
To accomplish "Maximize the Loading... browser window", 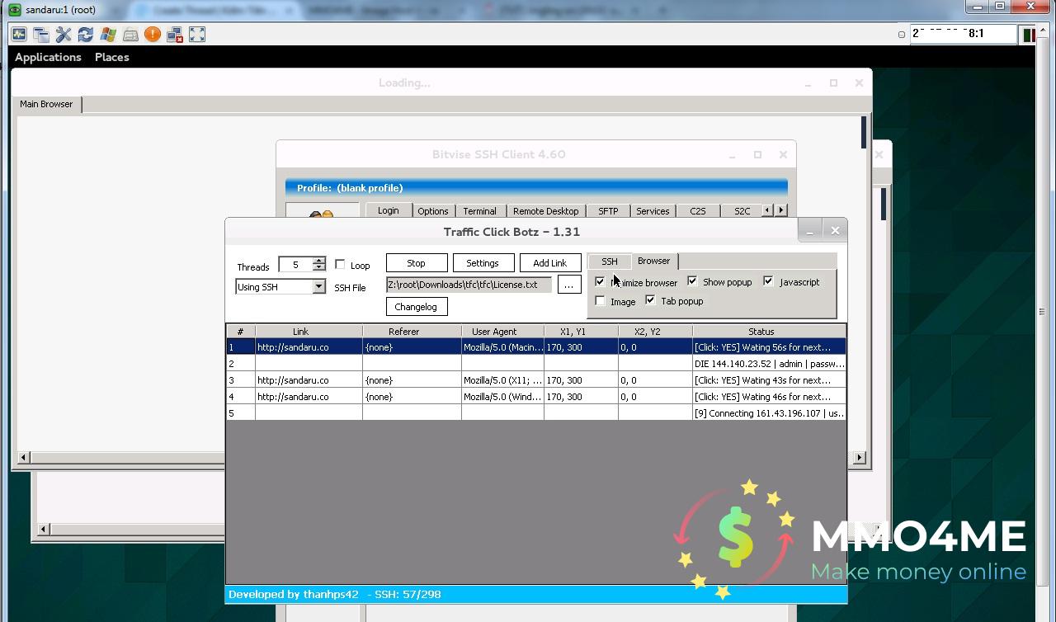I will coord(833,82).
